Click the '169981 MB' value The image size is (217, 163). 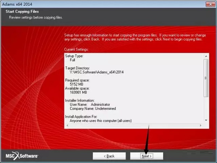coord(78,92)
